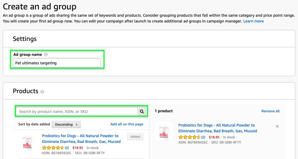
Task: Click the Sort by date added label
Action: 34,124
